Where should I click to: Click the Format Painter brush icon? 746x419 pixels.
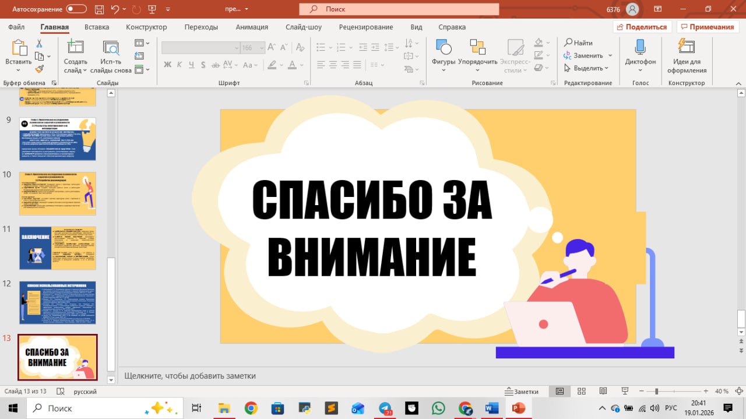39,69
